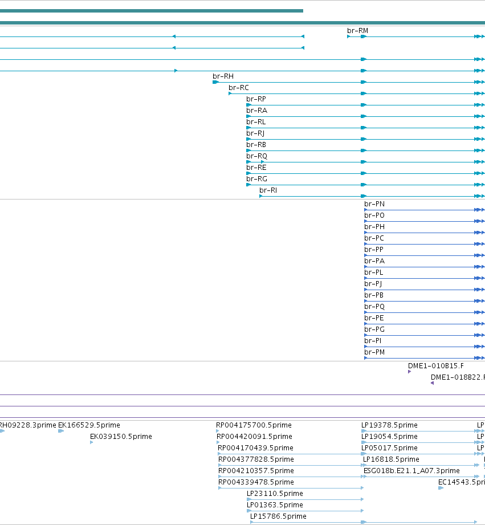Select the DME1-018B22 feature label

pos(458,377)
